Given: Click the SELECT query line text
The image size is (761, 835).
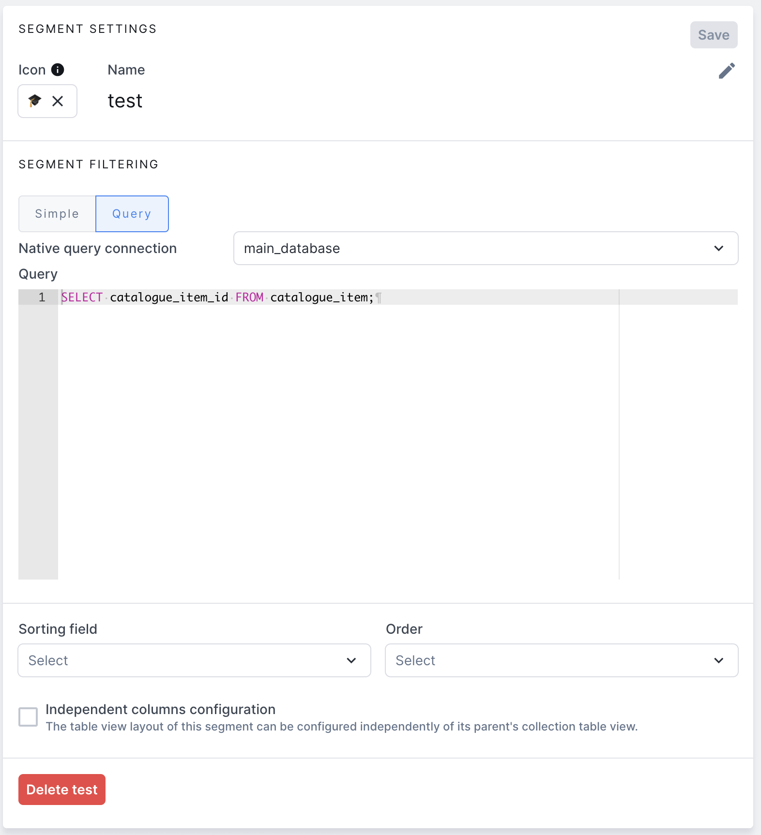Looking at the screenshot, I should click(x=217, y=297).
